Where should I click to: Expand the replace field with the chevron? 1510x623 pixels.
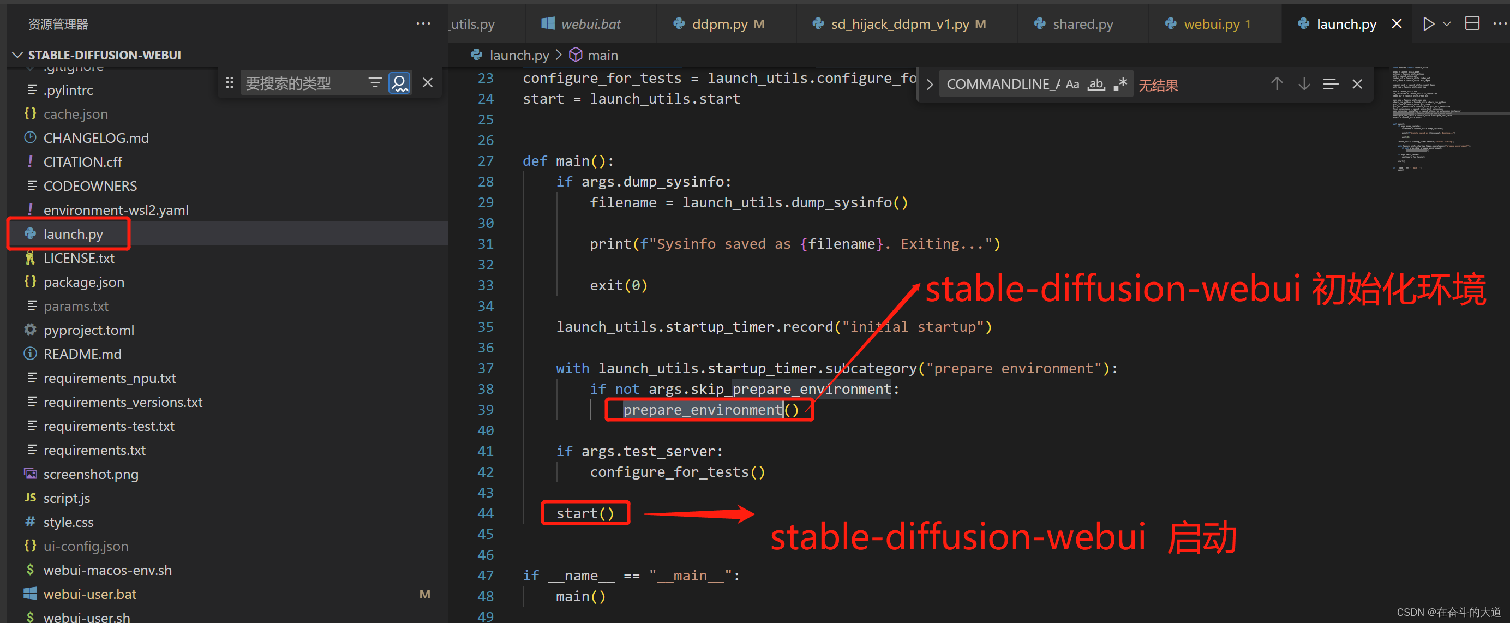929,84
